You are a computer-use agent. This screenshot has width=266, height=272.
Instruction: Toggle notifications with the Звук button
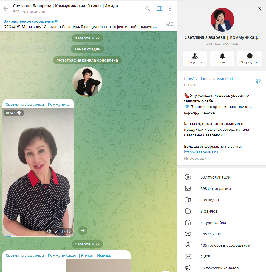tap(222, 59)
